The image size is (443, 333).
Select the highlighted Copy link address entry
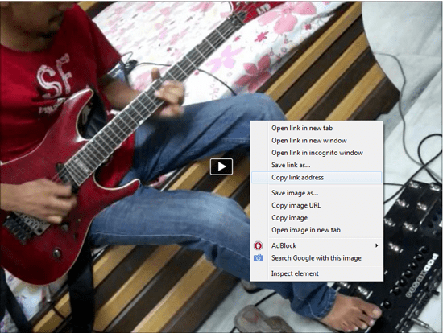[x=317, y=178]
